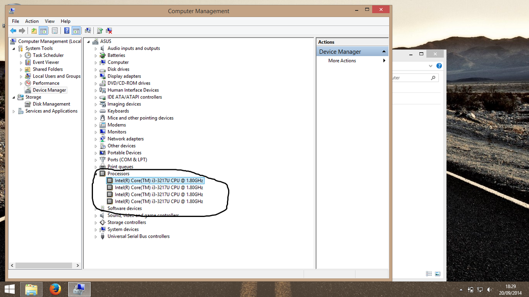This screenshot has width=529, height=297.
Task: Click right arrow of console tree scrollbar
Action: click(79, 266)
